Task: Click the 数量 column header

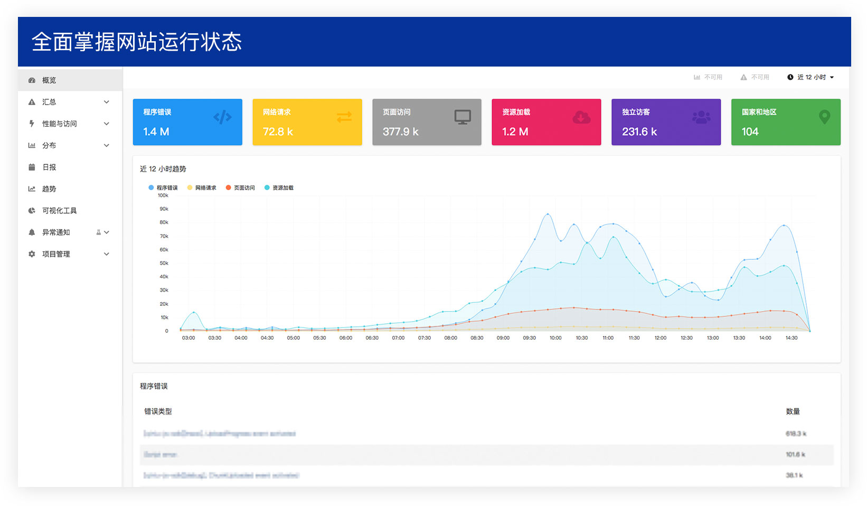Action: click(x=793, y=411)
